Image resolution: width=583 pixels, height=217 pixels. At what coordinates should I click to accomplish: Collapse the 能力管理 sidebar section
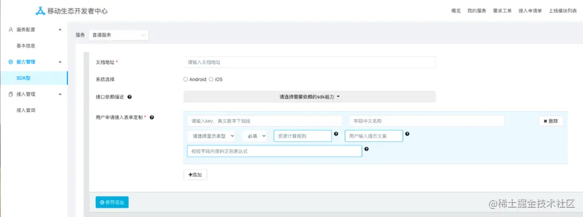pyautogui.click(x=60, y=62)
